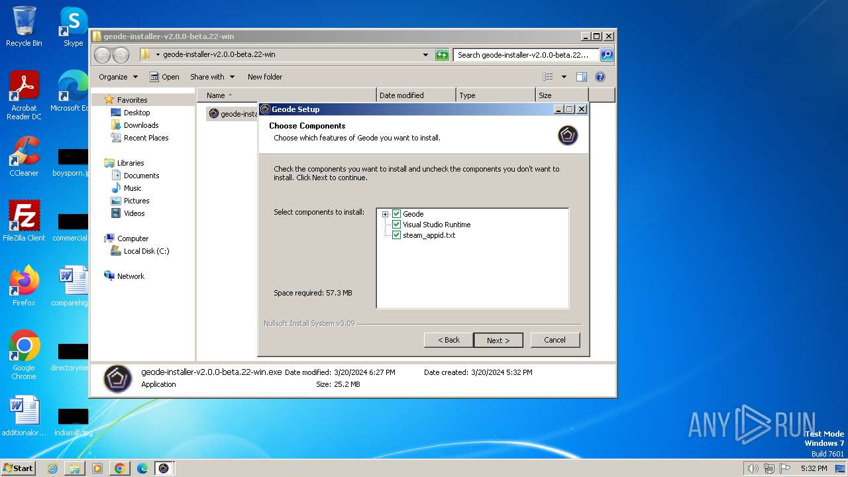The height and width of the screenshot is (477, 848).
Task: Uncheck the Visual Studio Runtime component
Action: click(x=397, y=225)
